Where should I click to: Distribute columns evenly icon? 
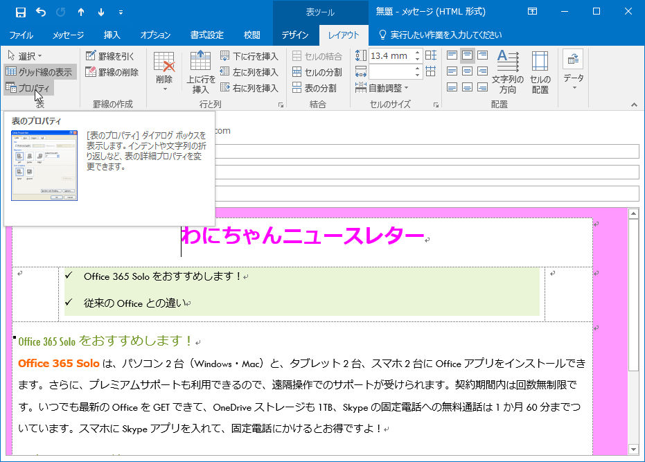click(431, 71)
